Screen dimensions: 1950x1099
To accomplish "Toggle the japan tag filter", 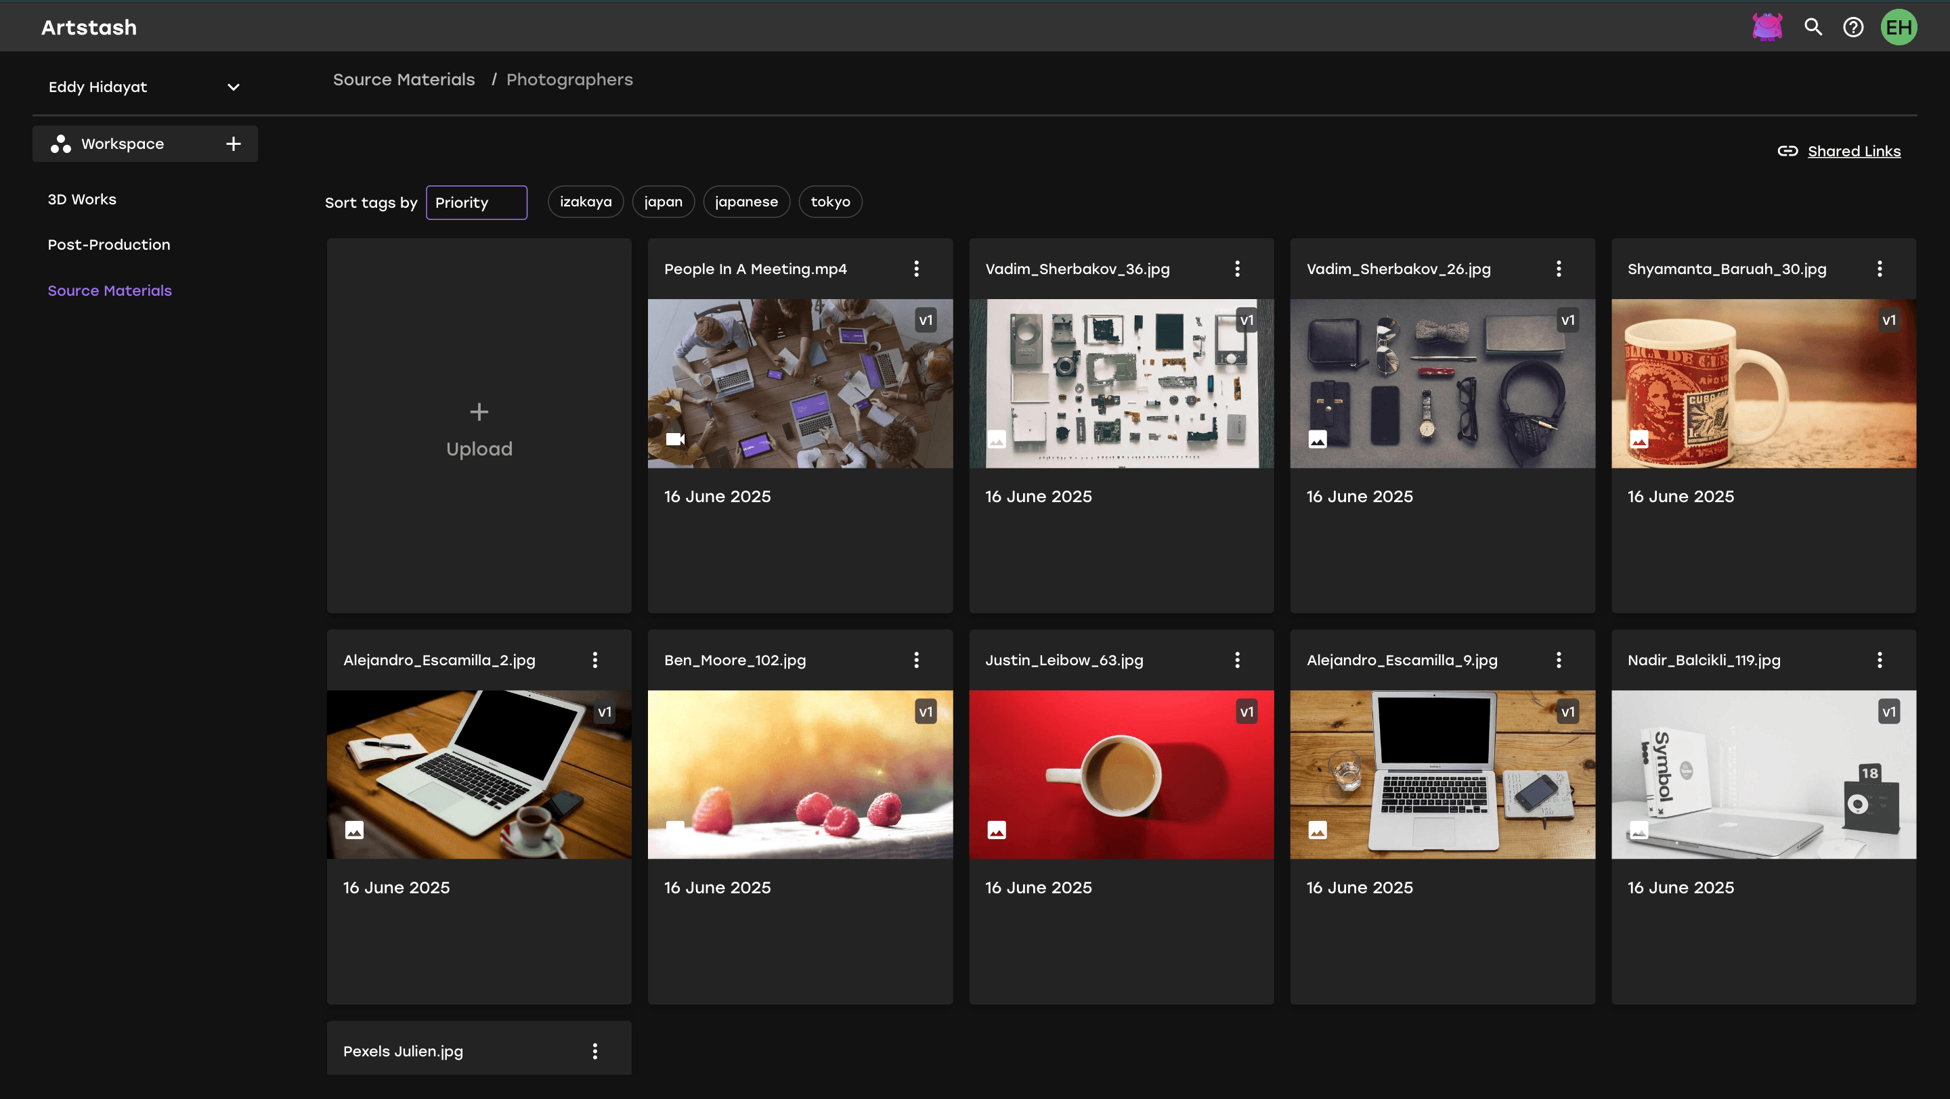I will [663, 202].
